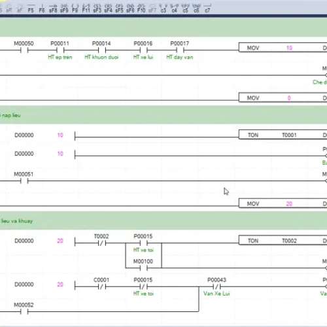Click the value 20 in the MOV box

[289, 204]
